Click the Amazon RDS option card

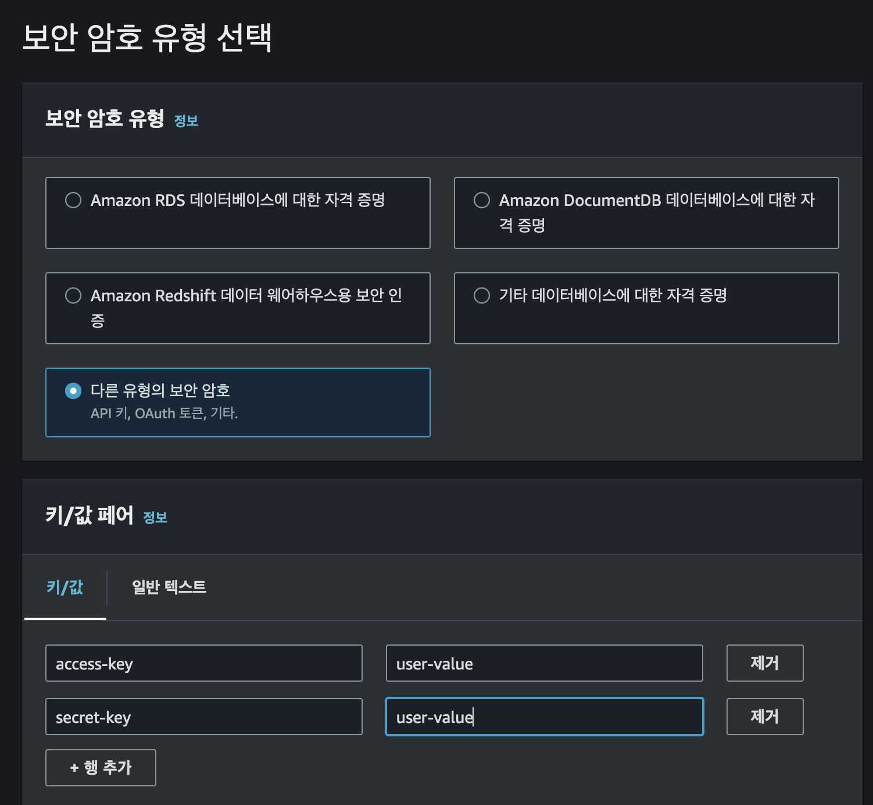[238, 213]
